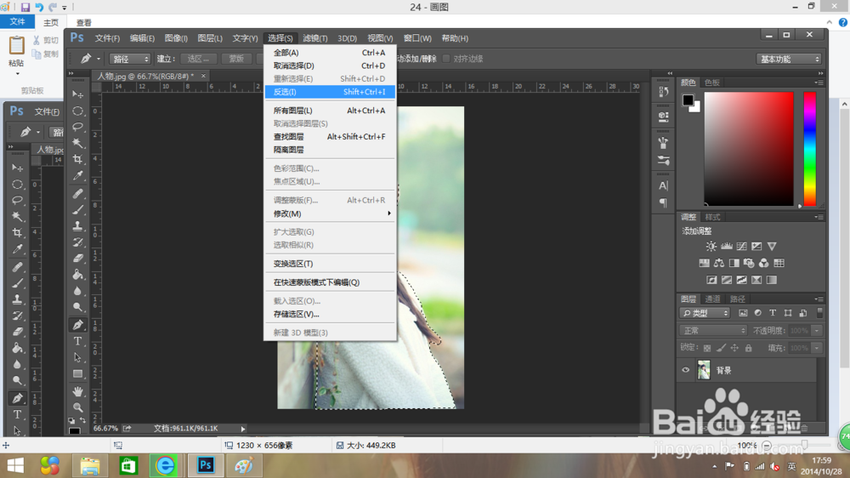Click the Save icon in Paint's quick access bar
Image resolution: width=850 pixels, height=478 pixels.
[25, 7]
